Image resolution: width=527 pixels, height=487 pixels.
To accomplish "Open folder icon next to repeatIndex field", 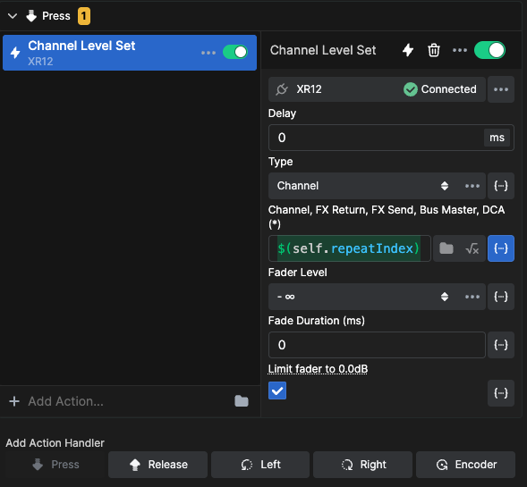I will [446, 248].
